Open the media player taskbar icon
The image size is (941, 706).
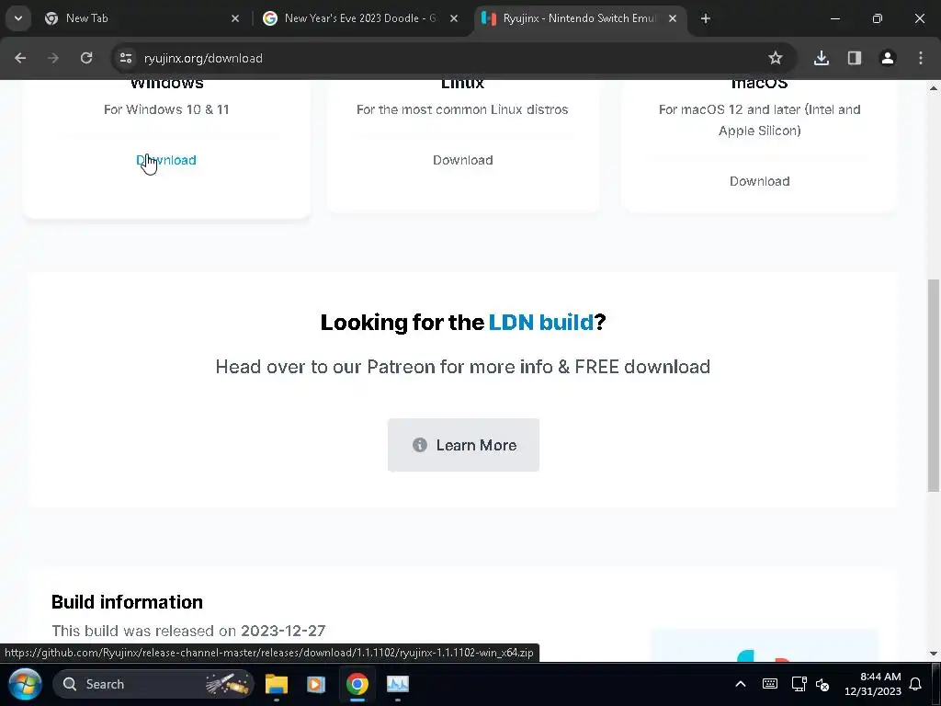coord(316,684)
